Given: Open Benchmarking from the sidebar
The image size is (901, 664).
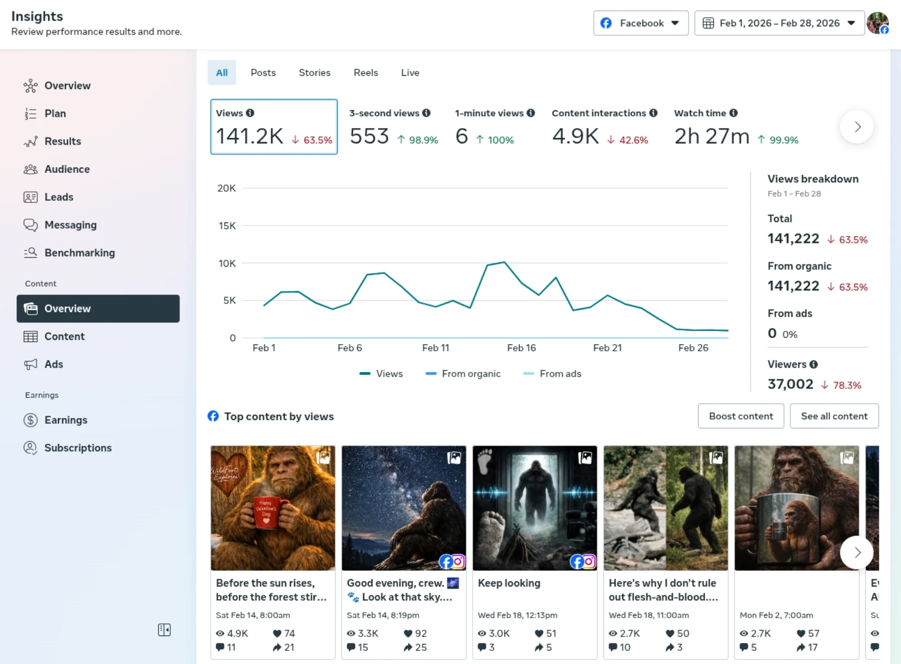Looking at the screenshot, I should coord(80,252).
